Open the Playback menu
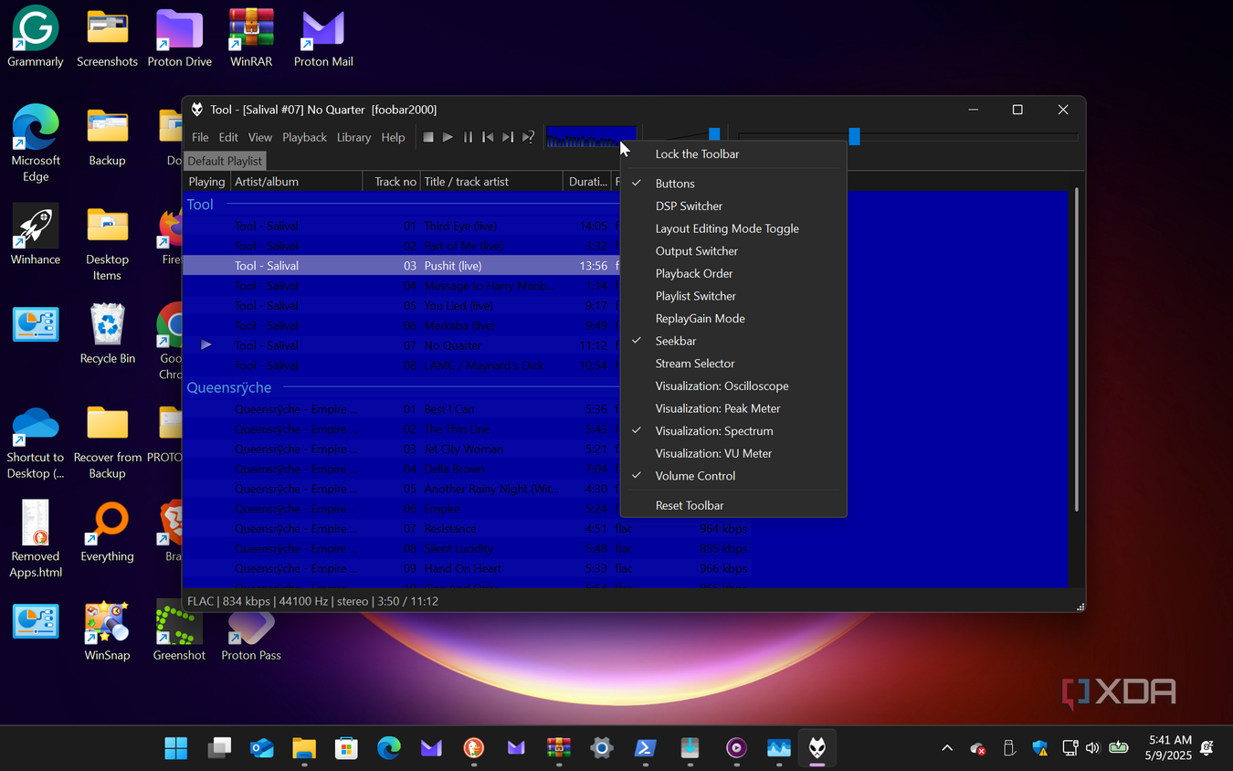 click(304, 137)
